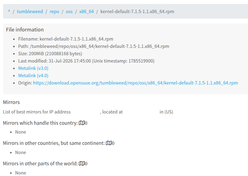
Task: Download the Metalink (v3.0) file
Action: tap(33, 68)
